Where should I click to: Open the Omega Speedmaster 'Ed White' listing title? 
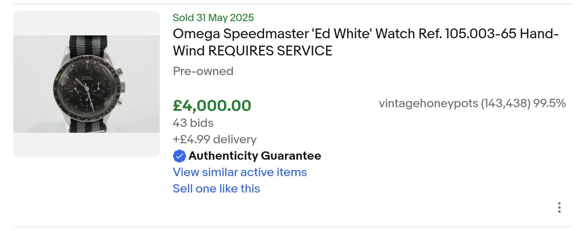pyautogui.click(x=365, y=34)
